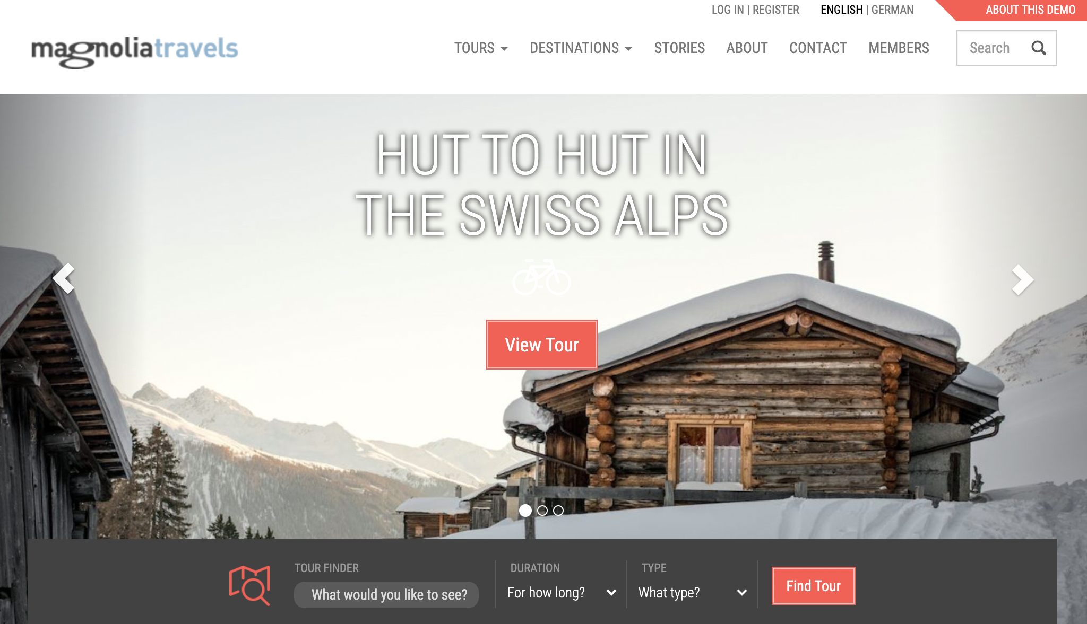Expand the Tours dropdown menu

pyautogui.click(x=481, y=48)
